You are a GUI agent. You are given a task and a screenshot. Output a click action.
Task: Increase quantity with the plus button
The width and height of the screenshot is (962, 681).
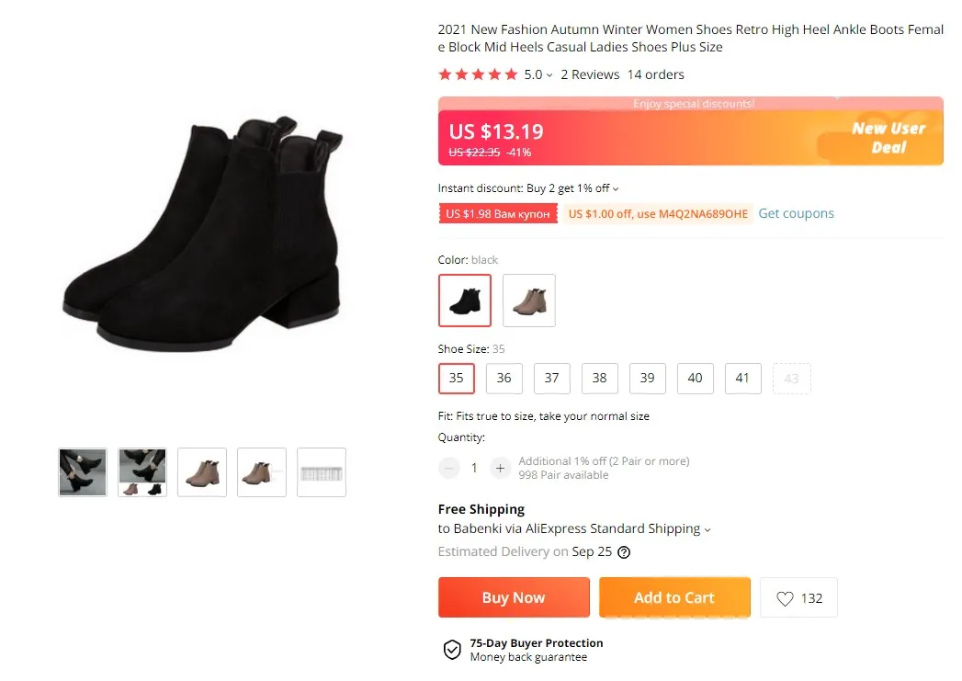(500, 468)
